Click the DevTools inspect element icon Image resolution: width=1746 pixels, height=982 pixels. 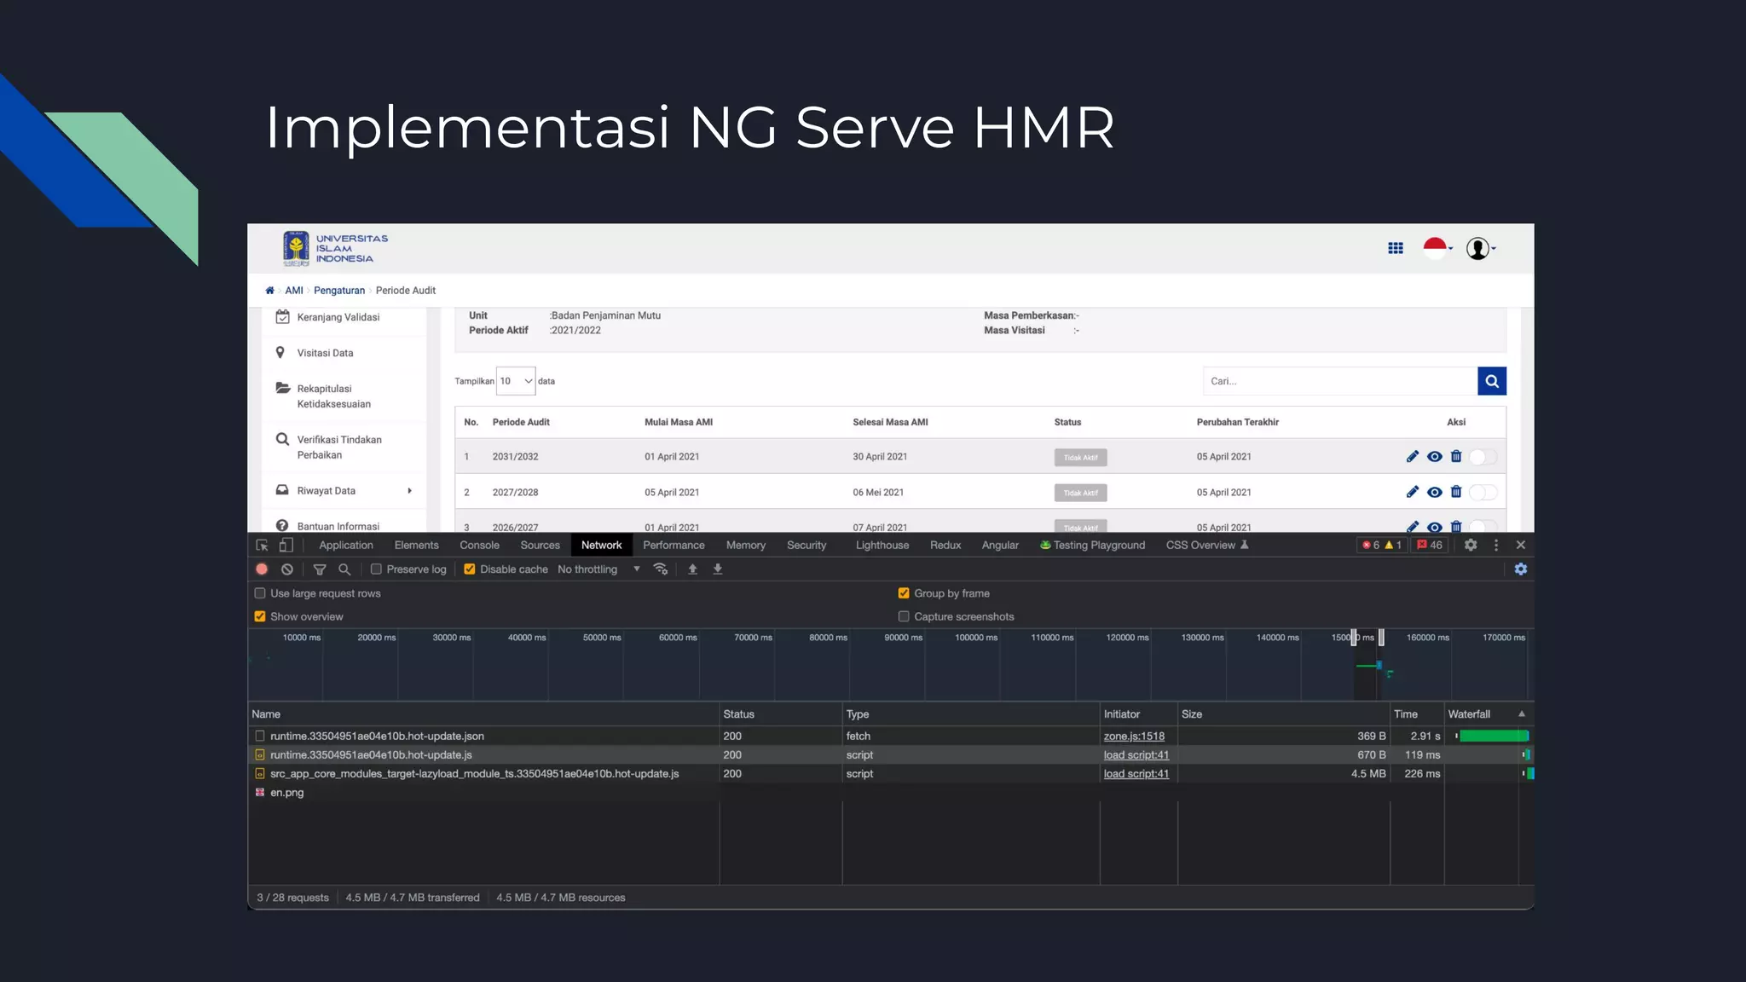(262, 546)
